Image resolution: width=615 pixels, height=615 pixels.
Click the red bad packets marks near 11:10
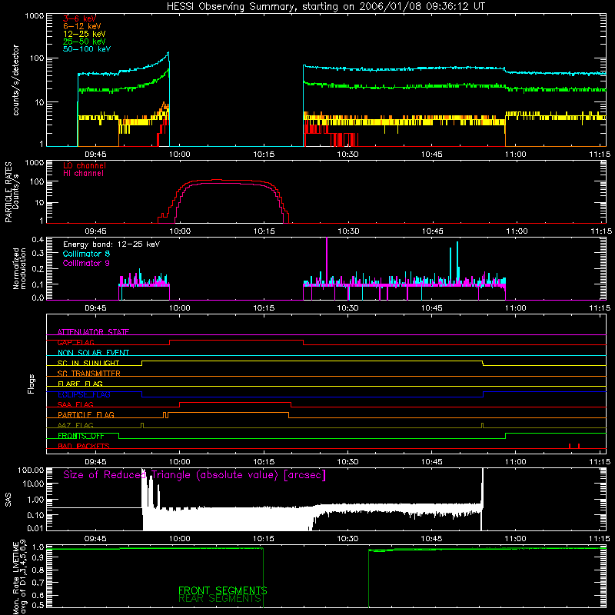pos(573,446)
